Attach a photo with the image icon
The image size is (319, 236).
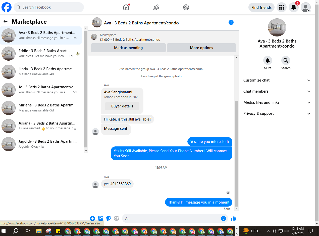coord(100,218)
